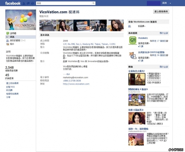This screenshot has height=152, width=185.
Task: Open third photo strip thumbnail
Action: [82, 25]
